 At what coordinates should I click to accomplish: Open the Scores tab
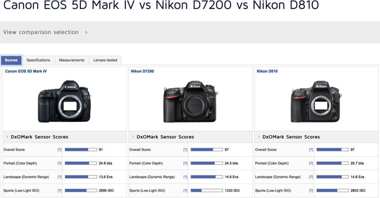click(11, 60)
